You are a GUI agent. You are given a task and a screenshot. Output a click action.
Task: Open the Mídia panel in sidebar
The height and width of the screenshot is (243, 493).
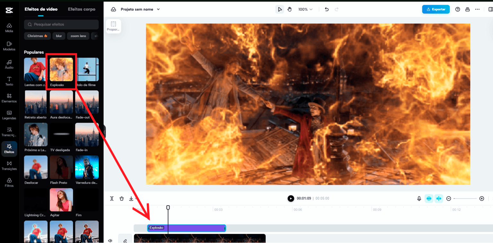[x=9, y=28]
